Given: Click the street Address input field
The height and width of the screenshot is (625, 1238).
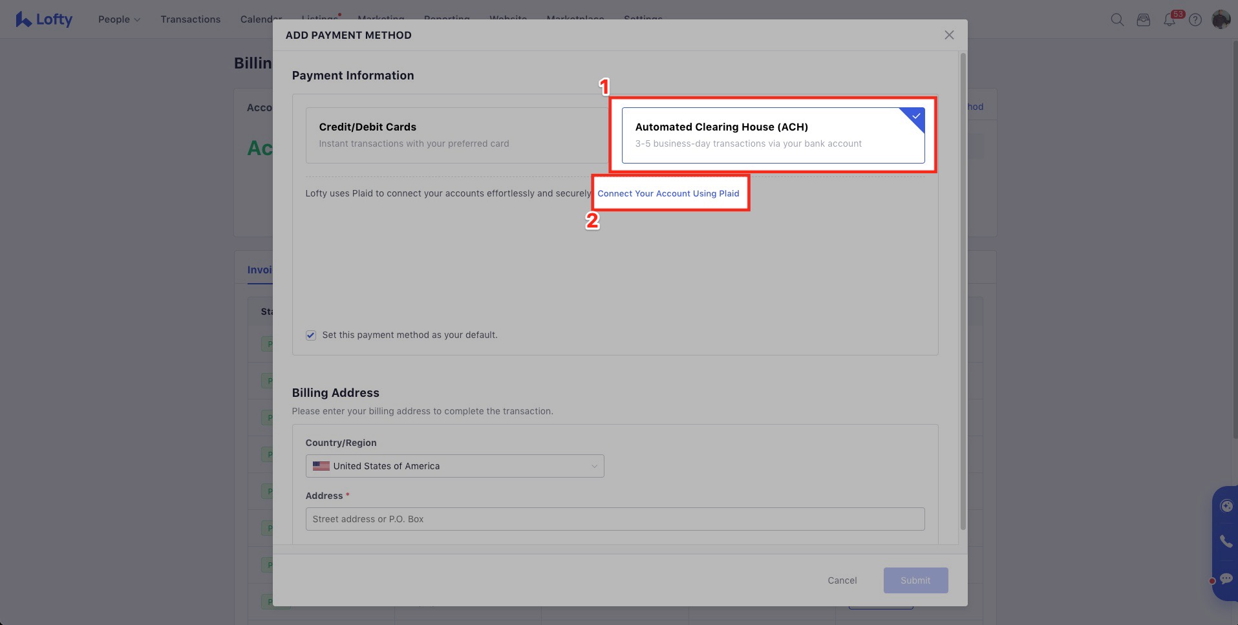Looking at the screenshot, I should [x=614, y=519].
